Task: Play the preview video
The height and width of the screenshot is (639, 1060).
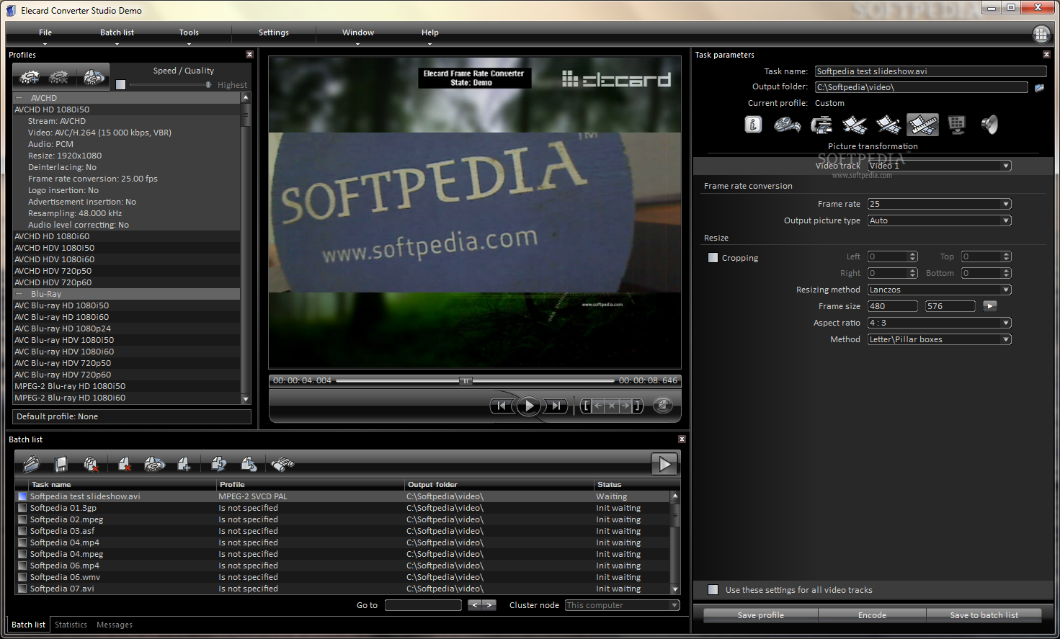Action: click(x=529, y=406)
